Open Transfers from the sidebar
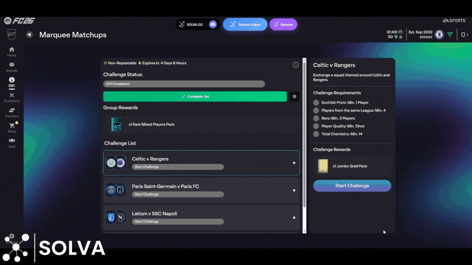 (12, 112)
